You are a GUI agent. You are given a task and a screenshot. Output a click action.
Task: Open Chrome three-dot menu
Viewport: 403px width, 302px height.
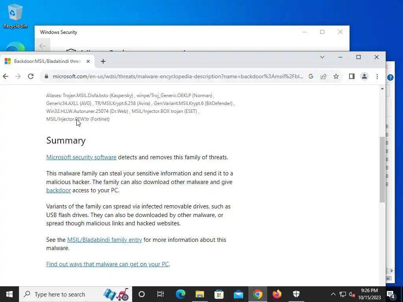377,76
